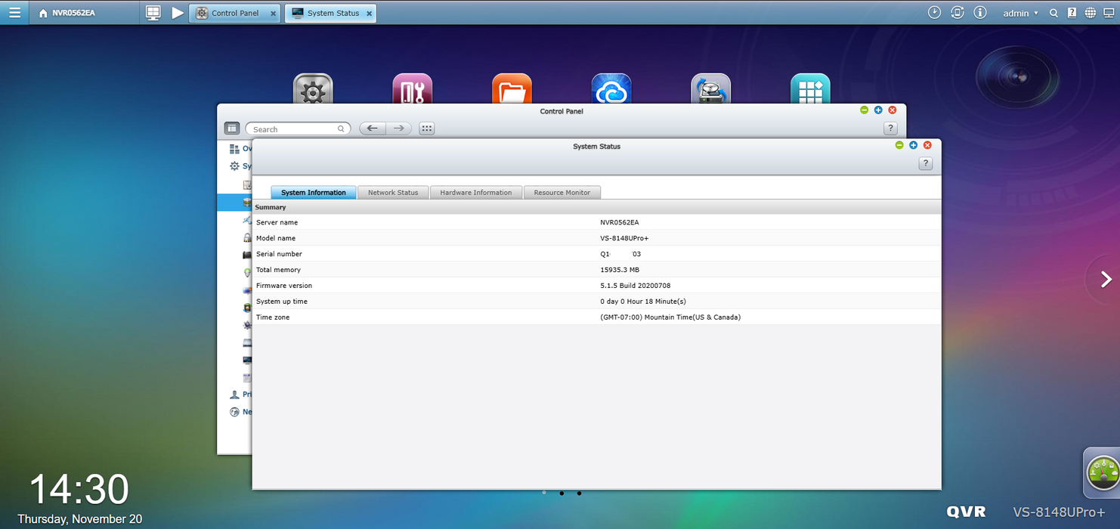Click the event notifications info icon

pos(980,13)
